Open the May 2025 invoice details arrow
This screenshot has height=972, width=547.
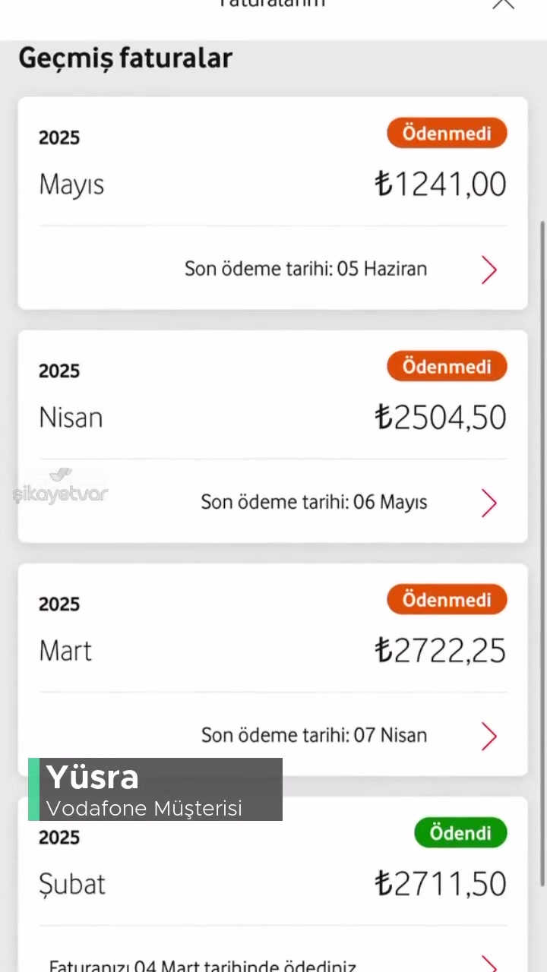coord(489,270)
